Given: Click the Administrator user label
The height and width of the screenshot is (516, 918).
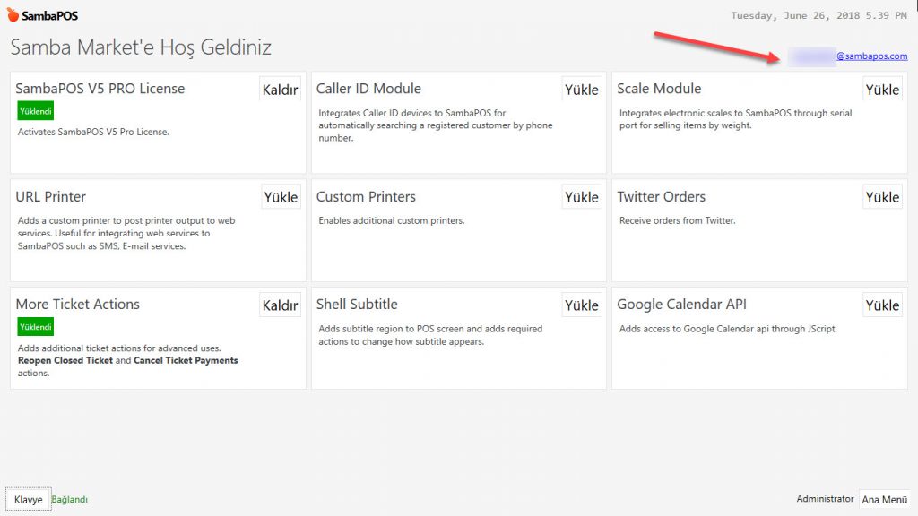Looking at the screenshot, I should 825,499.
